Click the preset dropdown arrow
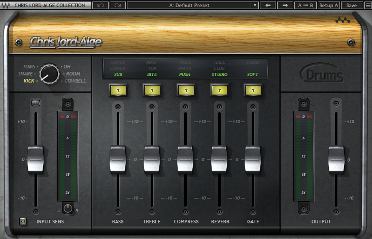The height and width of the screenshot is (239, 372). coord(255,5)
